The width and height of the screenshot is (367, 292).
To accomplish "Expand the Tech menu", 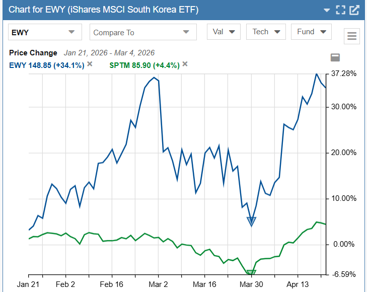I will click(266, 32).
